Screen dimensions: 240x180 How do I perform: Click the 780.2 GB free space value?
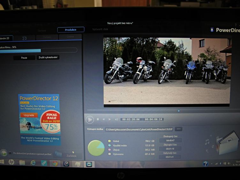150,141
